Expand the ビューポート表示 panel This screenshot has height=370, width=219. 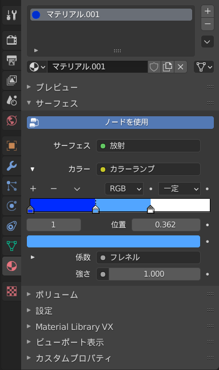coord(29,341)
